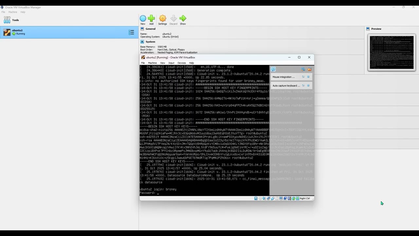Click the display status bar indicator
The height and width of the screenshot is (236, 419).
pyautogui.click(x=281, y=198)
